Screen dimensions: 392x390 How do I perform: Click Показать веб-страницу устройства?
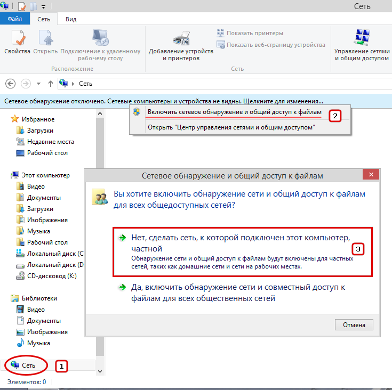271,45
